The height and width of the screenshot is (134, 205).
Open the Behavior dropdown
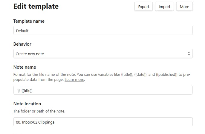103,53
